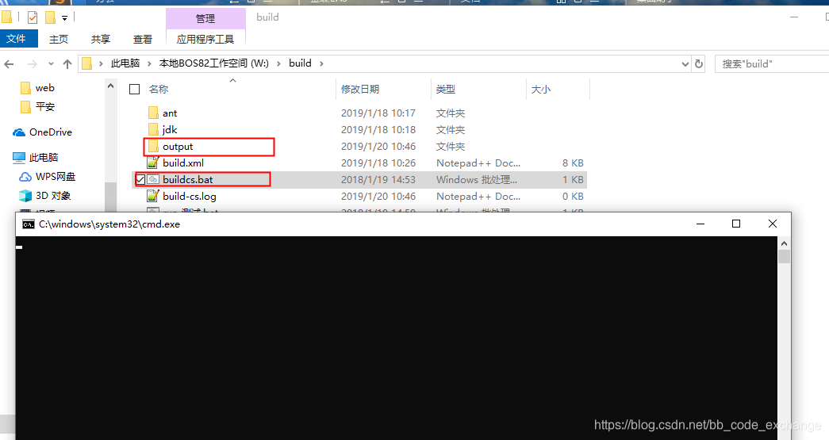Click the cmd window scroll up arrow
The image size is (829, 440).
(784, 243)
